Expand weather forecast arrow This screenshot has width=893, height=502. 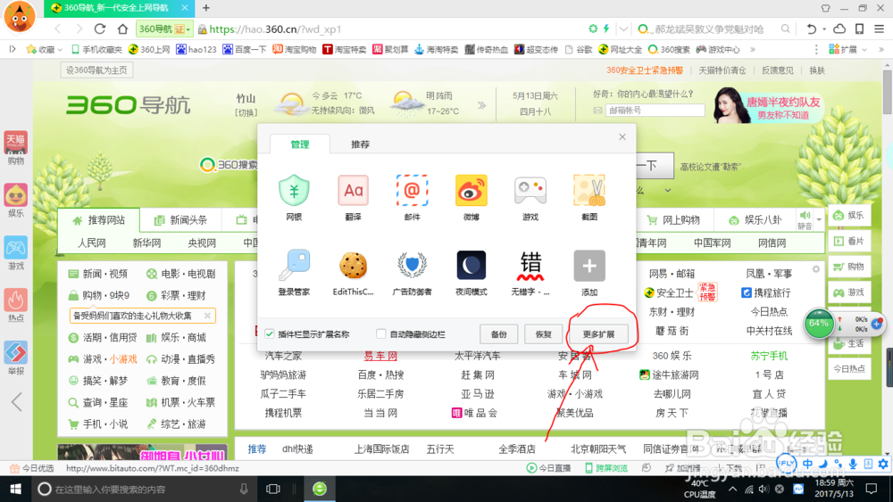[482, 104]
